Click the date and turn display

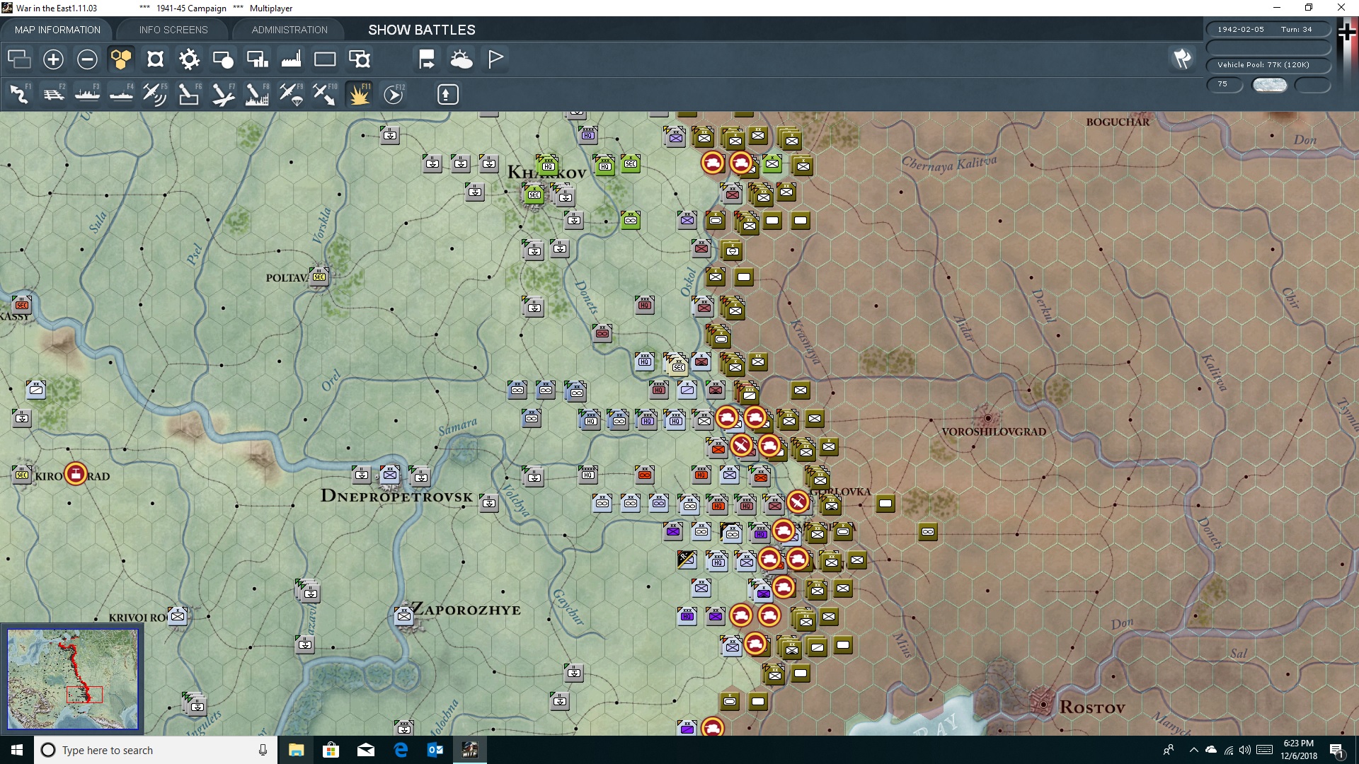tap(1268, 30)
